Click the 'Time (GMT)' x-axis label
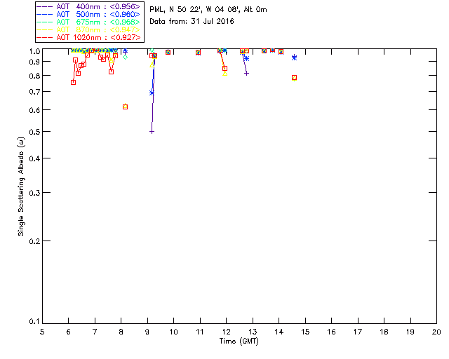449x359 pixels. [239, 341]
